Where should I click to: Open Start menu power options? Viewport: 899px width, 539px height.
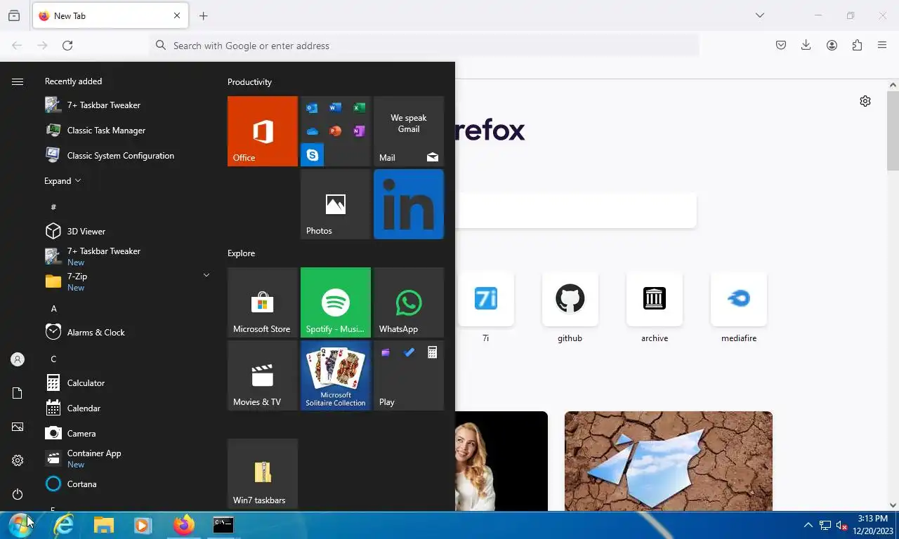click(18, 494)
